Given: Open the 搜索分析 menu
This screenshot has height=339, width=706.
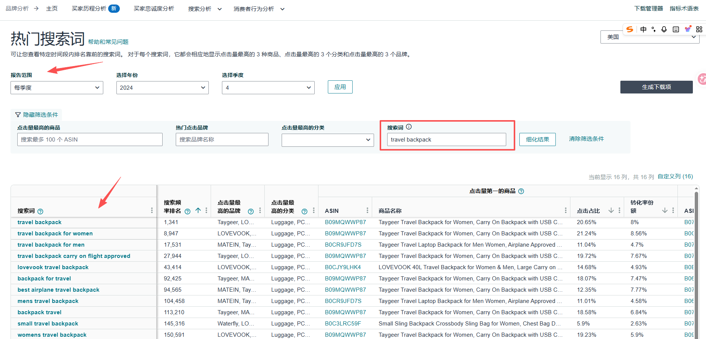Looking at the screenshot, I should (205, 9).
